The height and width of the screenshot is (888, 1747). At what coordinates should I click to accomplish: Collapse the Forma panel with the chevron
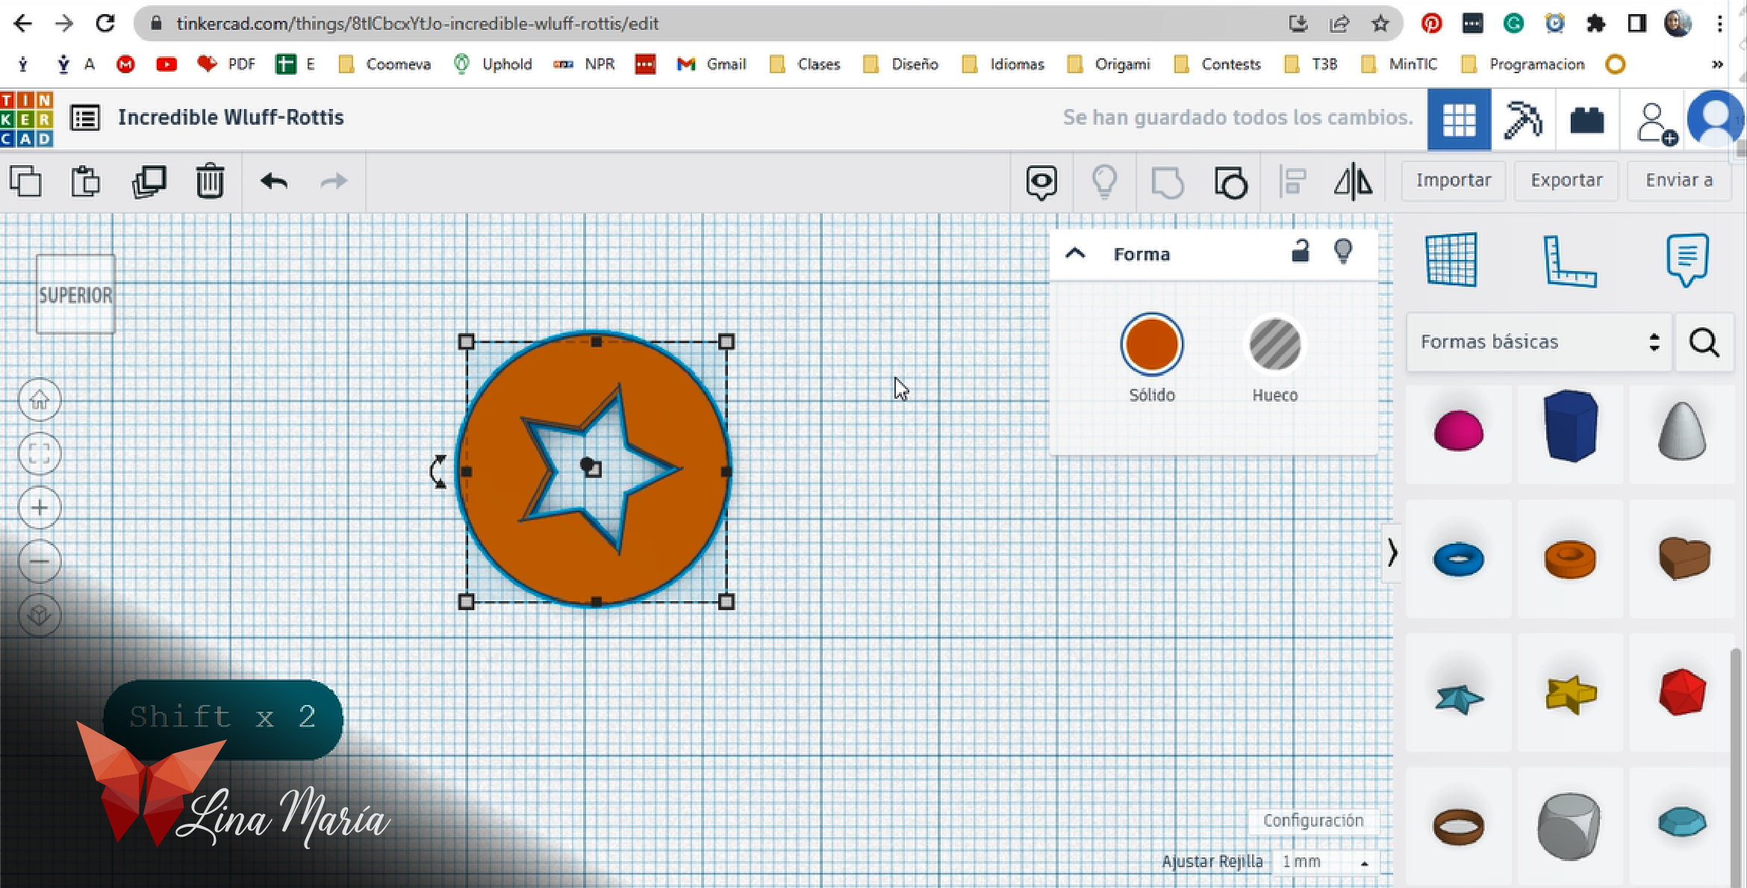point(1075,253)
